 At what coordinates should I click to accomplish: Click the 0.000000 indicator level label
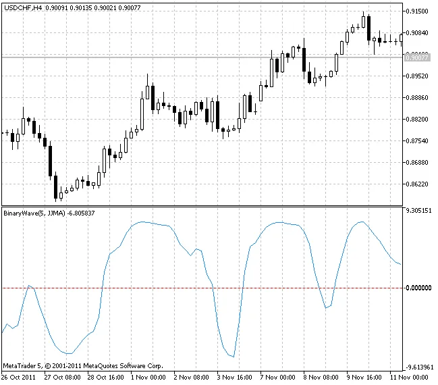418,288
